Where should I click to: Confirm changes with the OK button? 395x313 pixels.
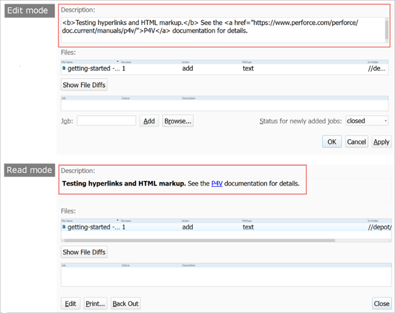[x=332, y=142]
